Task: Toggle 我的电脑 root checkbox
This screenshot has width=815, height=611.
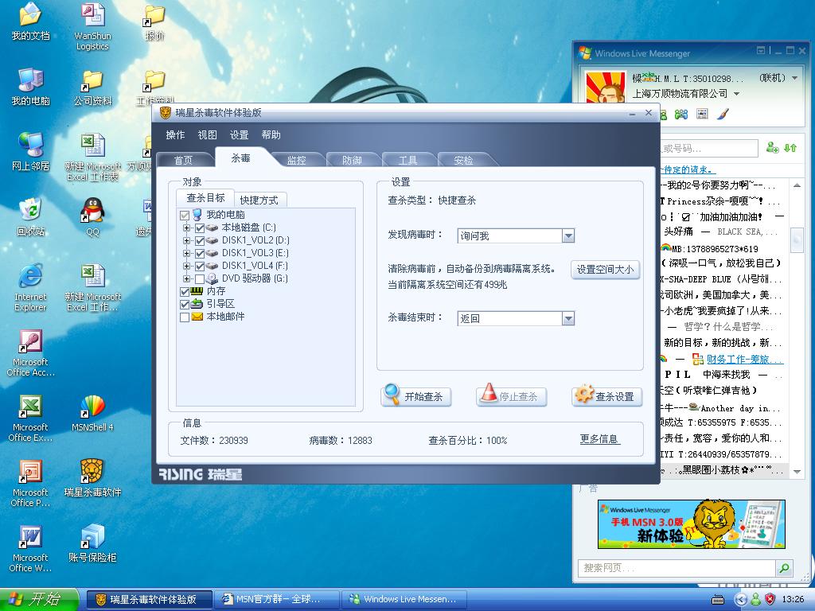Action: (x=185, y=215)
